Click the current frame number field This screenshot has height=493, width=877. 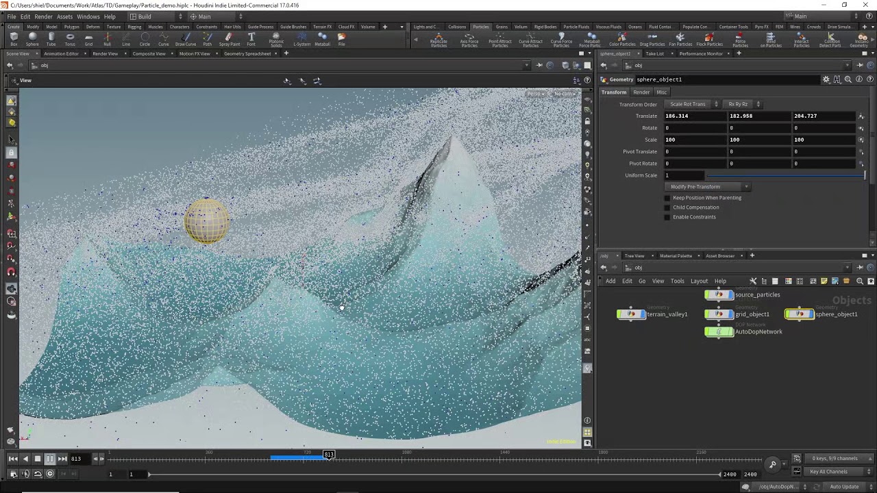[x=79, y=459]
